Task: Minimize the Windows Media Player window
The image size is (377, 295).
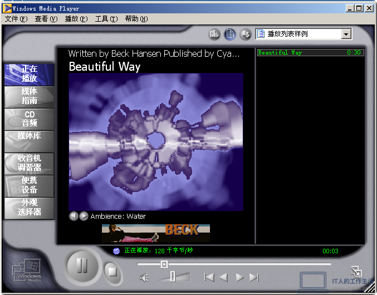Action: coord(350,8)
